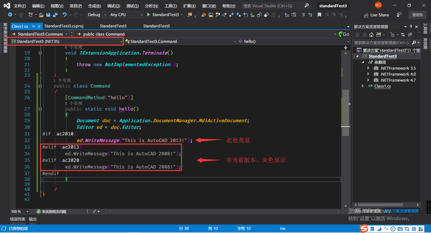Open the 调试(D) menu
This screenshot has width=431, height=233.
pyautogui.click(x=114, y=6)
